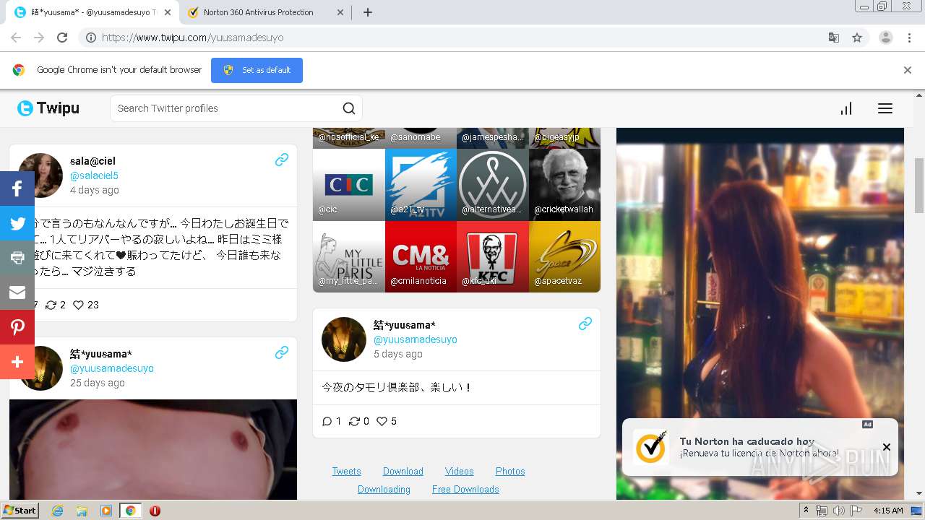
Task: Open the @cmilanoticia profile thumbnail
Action: point(421,256)
